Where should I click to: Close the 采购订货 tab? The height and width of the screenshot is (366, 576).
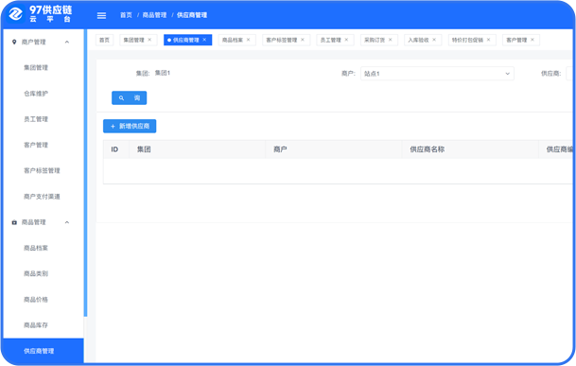tap(390, 40)
